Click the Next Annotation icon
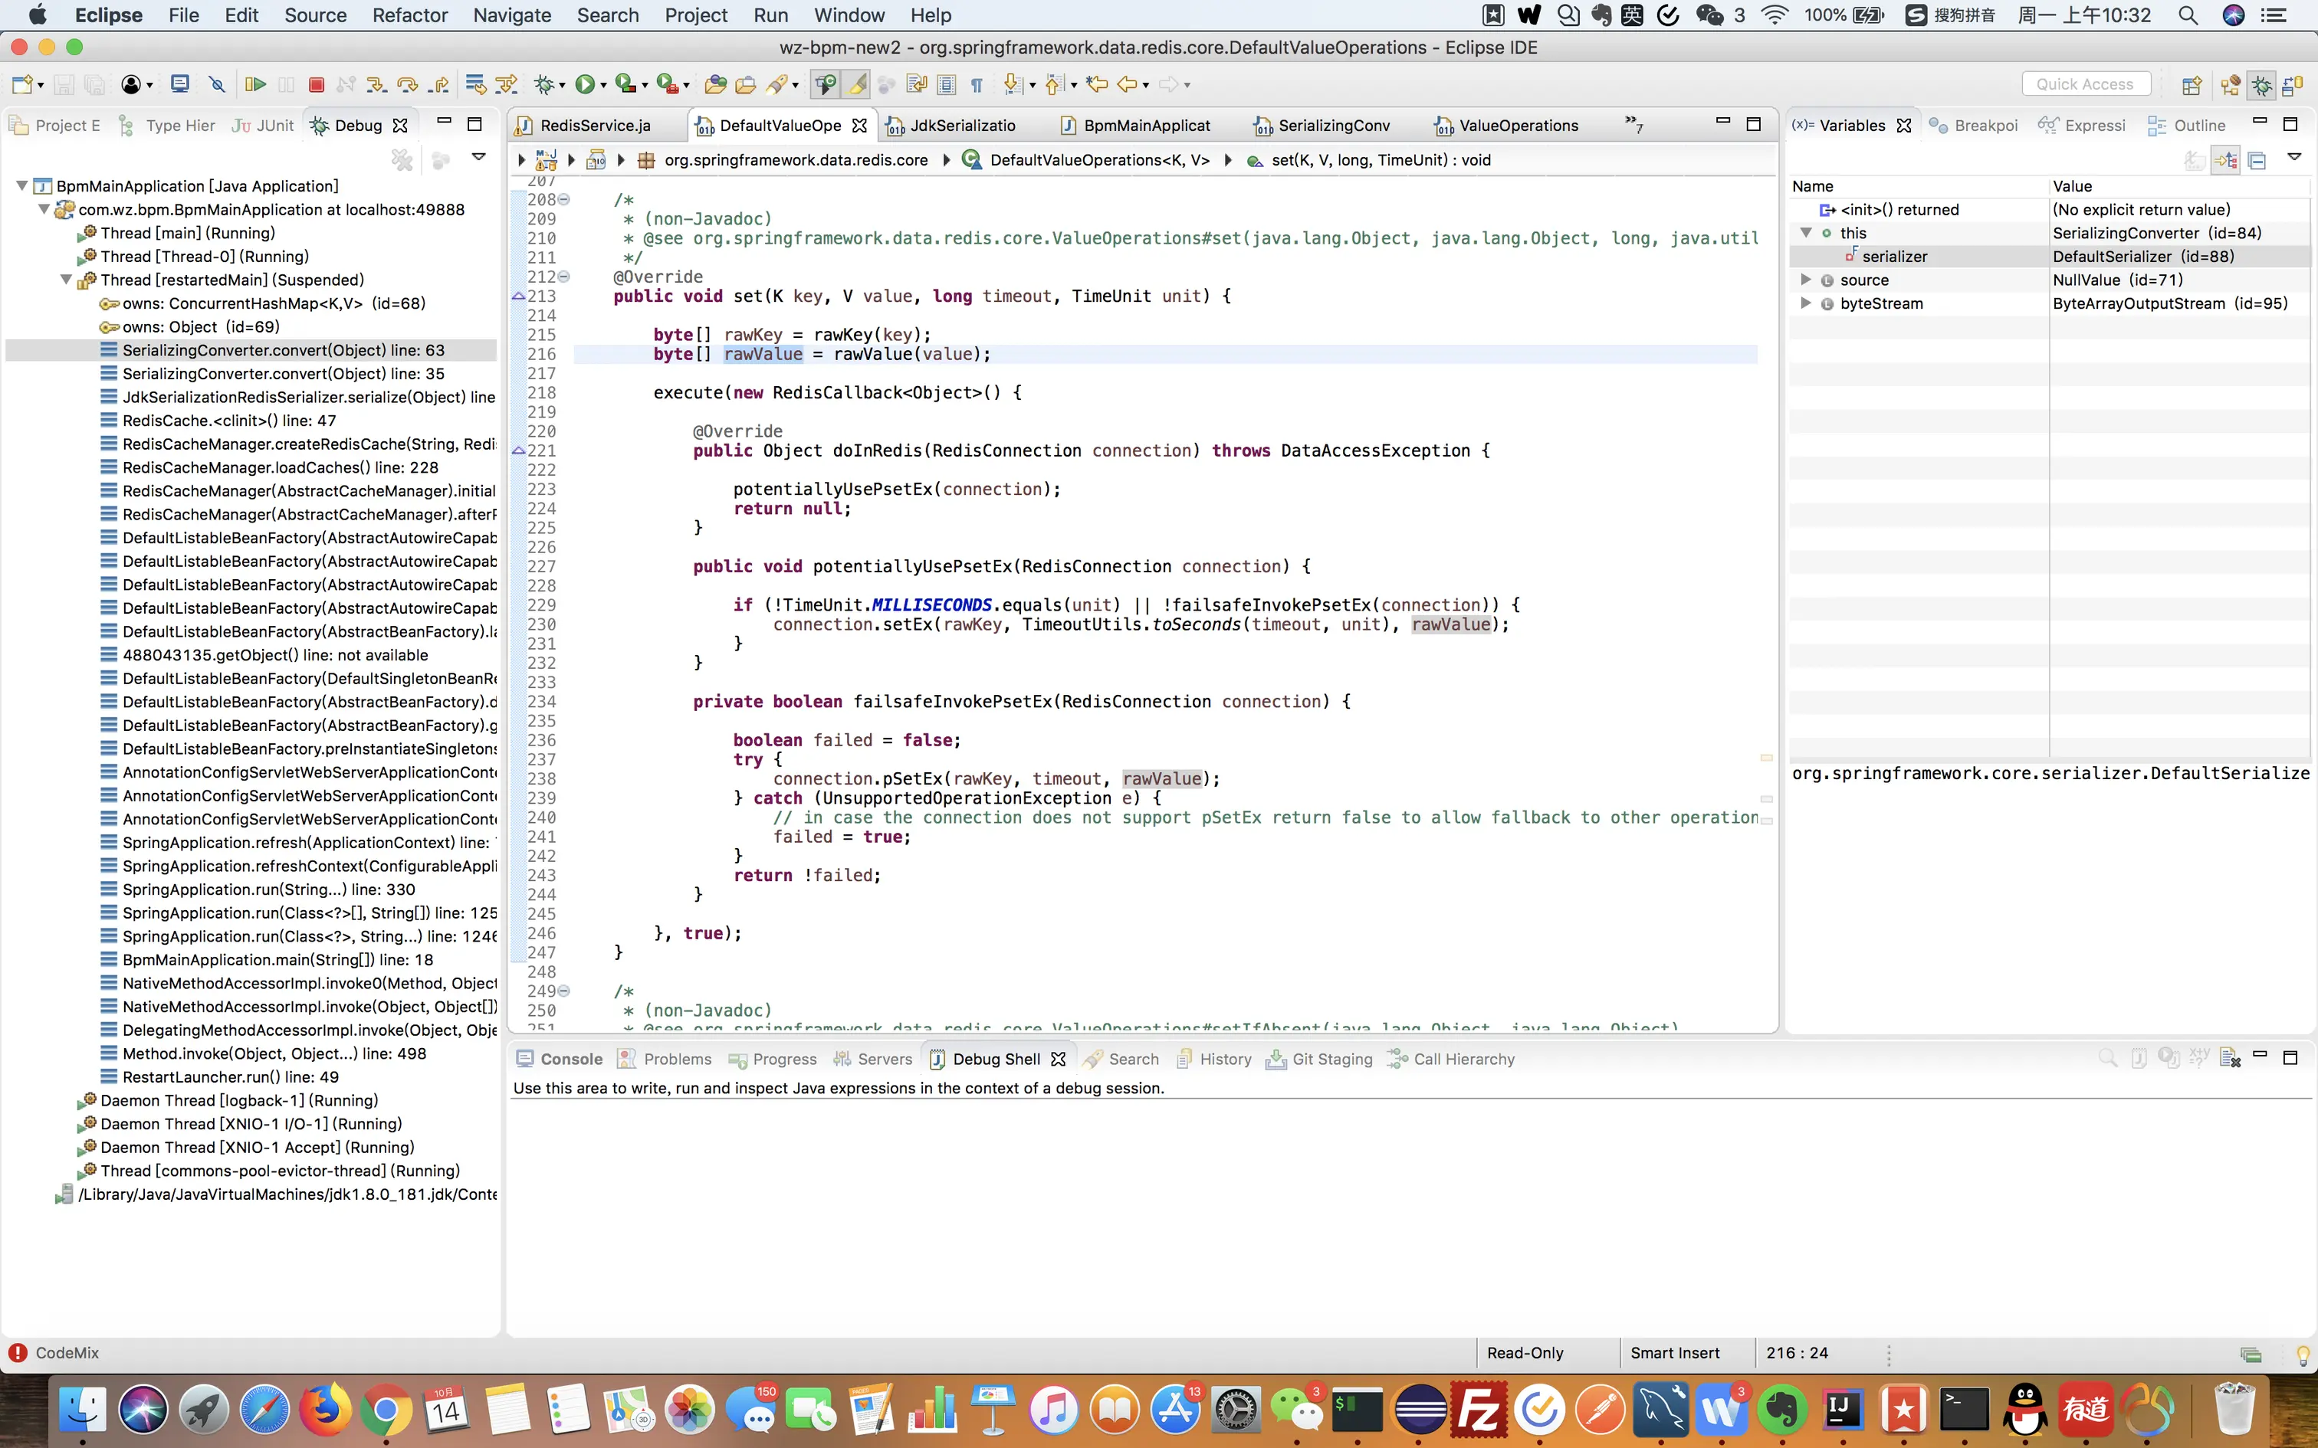The image size is (2318, 1448). pos(1013,85)
